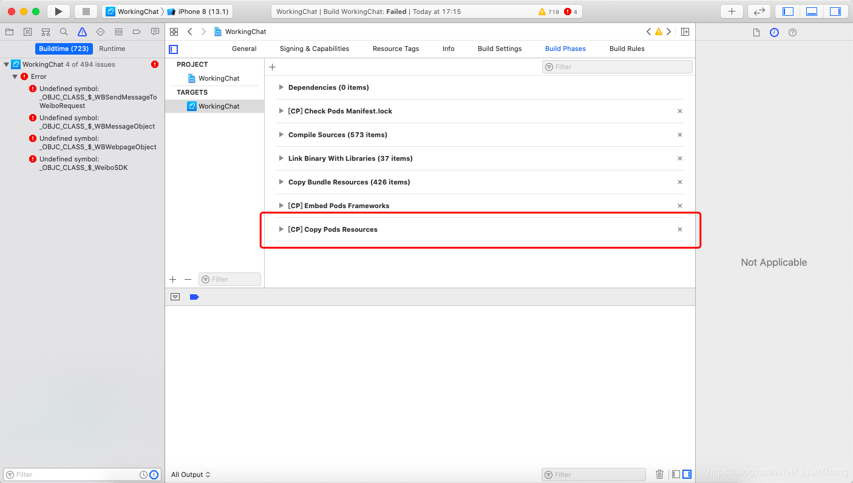
Task: Delete Embed Pods Frameworks phase
Action: (x=680, y=206)
